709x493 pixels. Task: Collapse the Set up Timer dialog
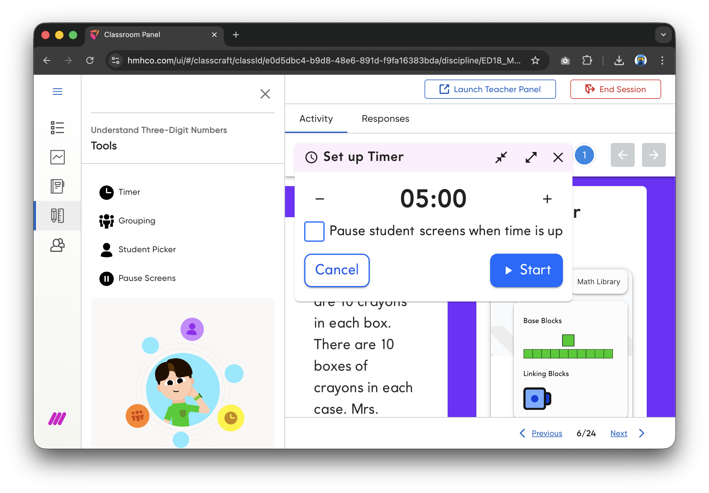click(501, 157)
